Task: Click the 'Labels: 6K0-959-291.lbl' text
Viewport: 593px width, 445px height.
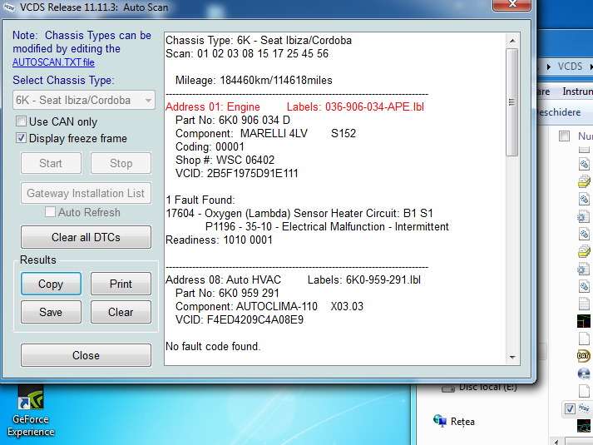Action: pos(364,279)
